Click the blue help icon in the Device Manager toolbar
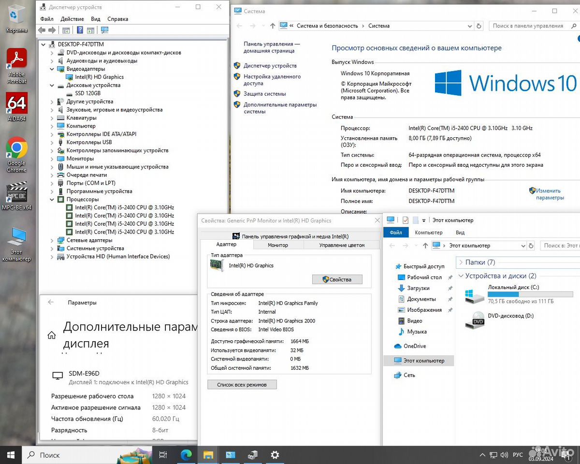 click(x=80, y=30)
